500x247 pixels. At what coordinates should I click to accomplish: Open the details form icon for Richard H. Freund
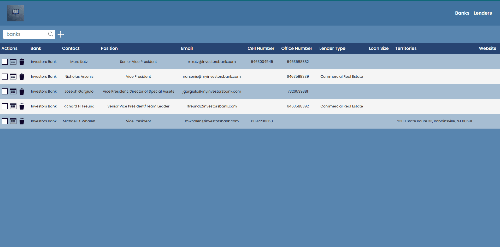click(x=13, y=106)
